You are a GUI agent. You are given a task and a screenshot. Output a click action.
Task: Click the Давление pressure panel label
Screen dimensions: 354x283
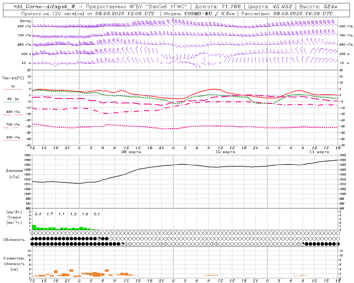coord(14,171)
